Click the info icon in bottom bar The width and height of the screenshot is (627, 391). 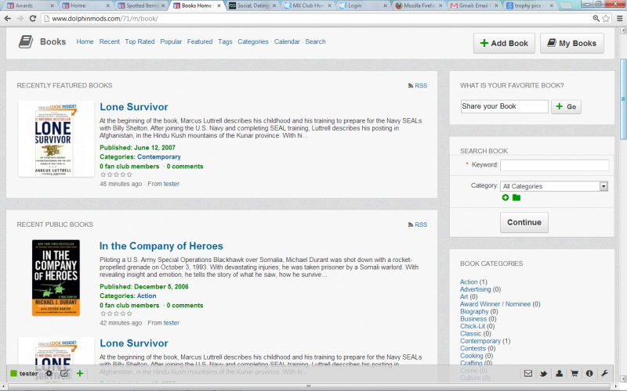589,374
